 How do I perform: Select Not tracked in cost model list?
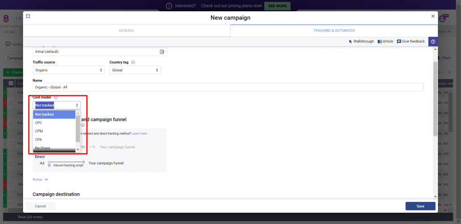pyautogui.click(x=54, y=114)
